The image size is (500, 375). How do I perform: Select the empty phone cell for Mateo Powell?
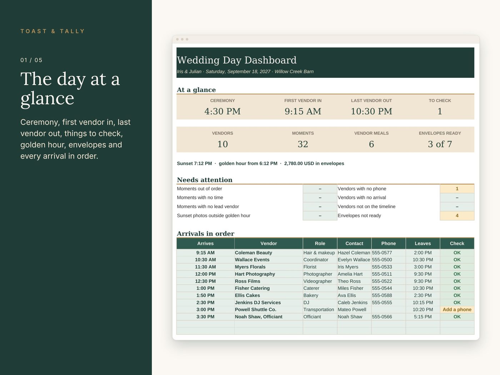pos(389,310)
